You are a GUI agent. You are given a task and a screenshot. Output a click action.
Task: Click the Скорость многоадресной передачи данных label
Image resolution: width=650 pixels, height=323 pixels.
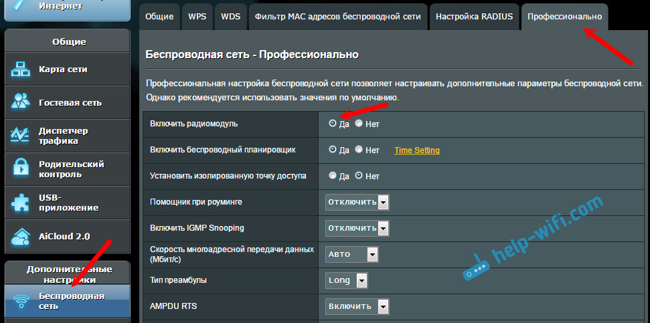(232, 254)
